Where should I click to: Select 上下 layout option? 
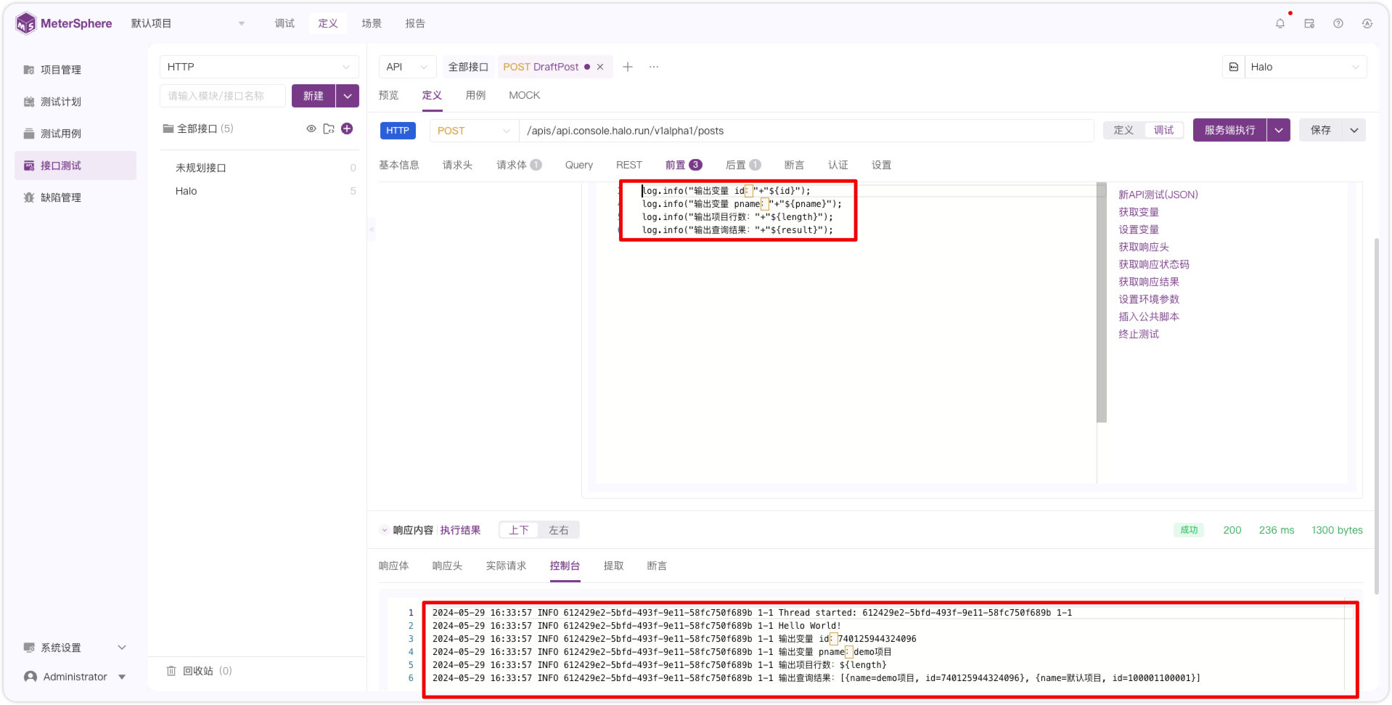(x=519, y=530)
